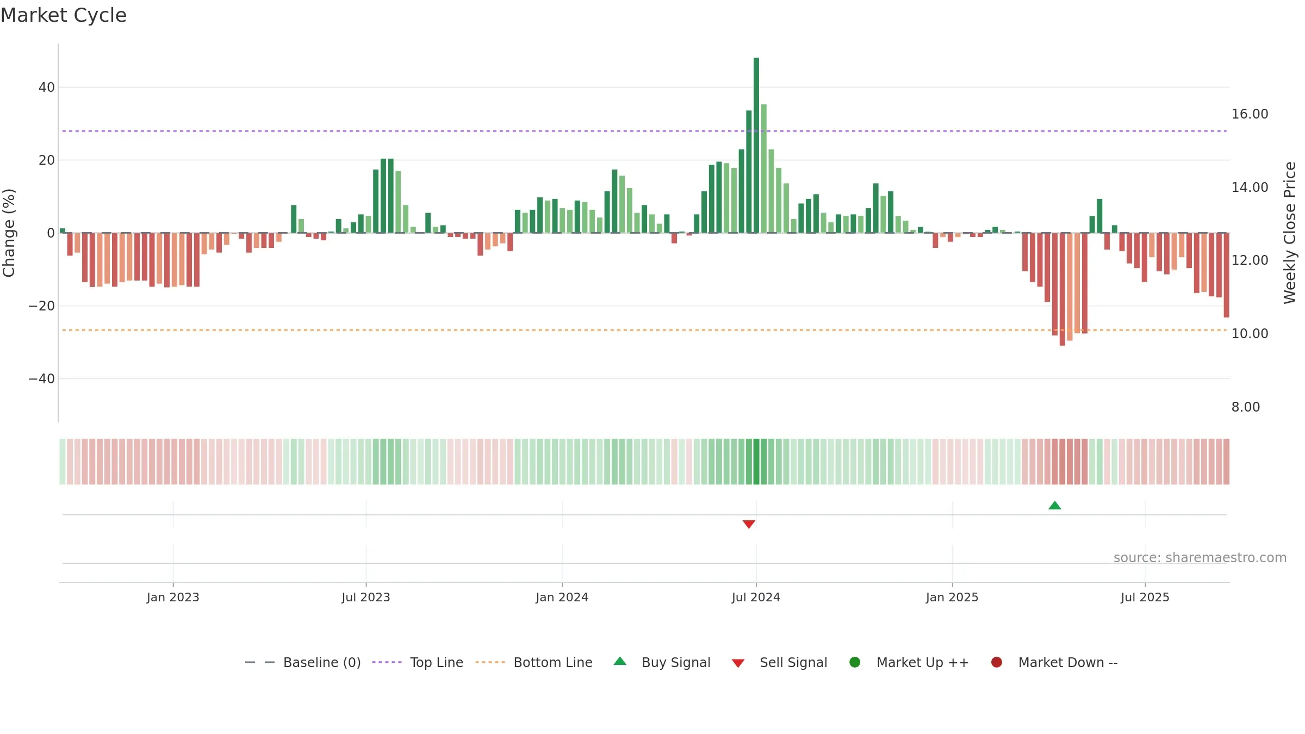The image size is (1305, 734).
Task: Click the orange dotted Bottom Line sample in legend
Action: (x=490, y=662)
